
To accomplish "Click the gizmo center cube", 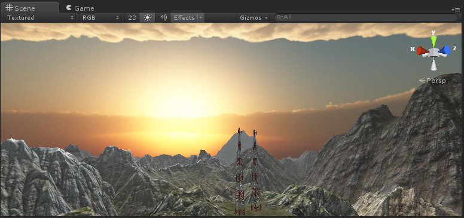I will (434, 53).
